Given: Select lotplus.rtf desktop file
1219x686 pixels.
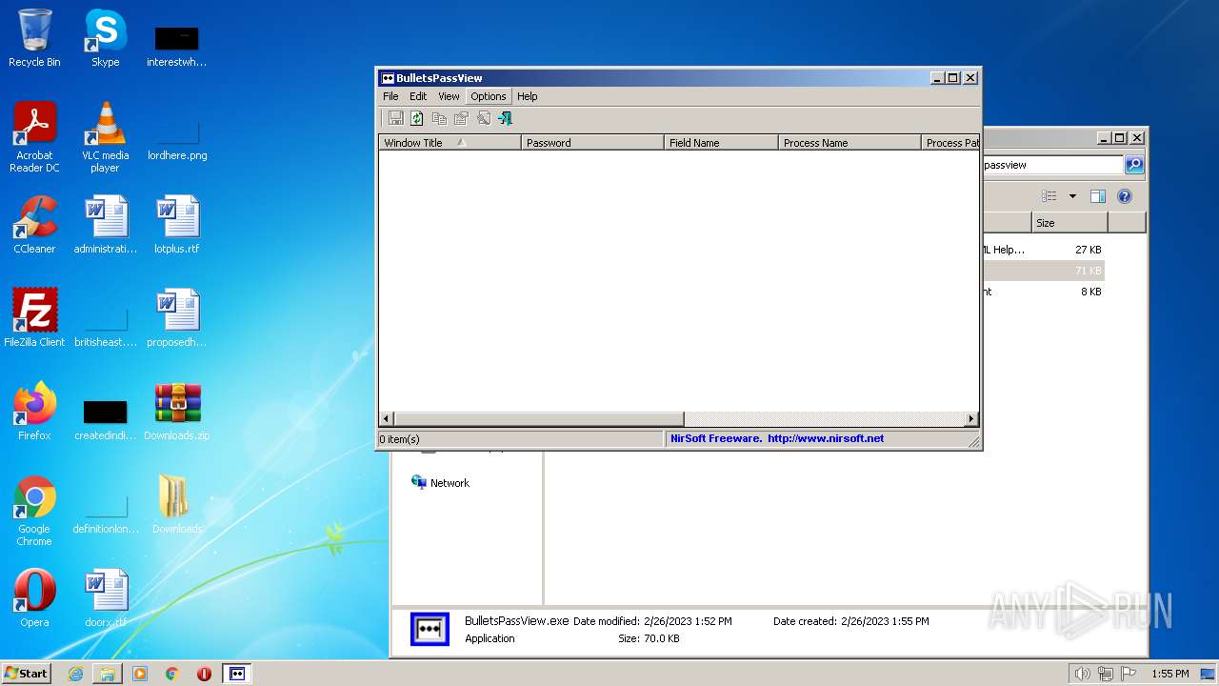Looking at the screenshot, I should click(x=177, y=225).
